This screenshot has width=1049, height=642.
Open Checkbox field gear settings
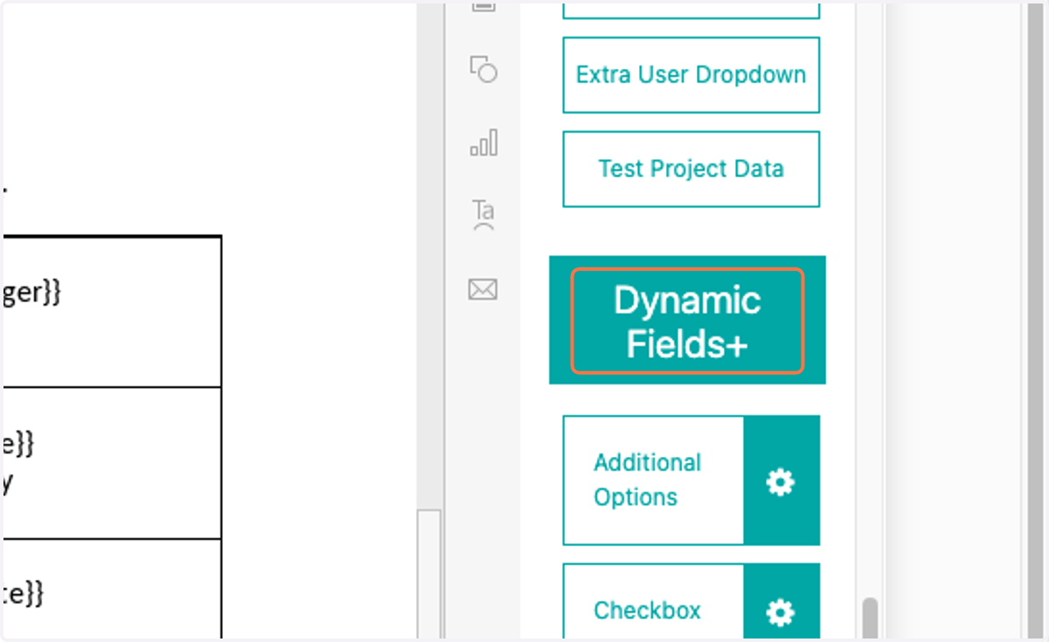[x=782, y=603]
